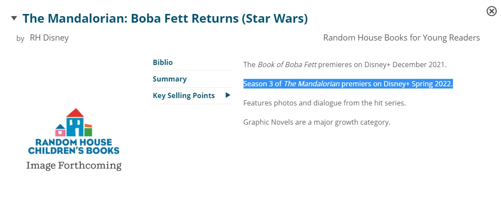Switch to the Biblio tab
The image size is (501, 221).
[x=163, y=62]
